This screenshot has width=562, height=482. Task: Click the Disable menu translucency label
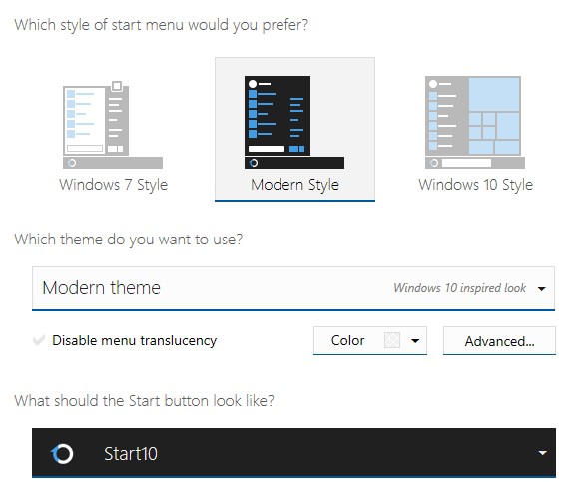coord(135,340)
